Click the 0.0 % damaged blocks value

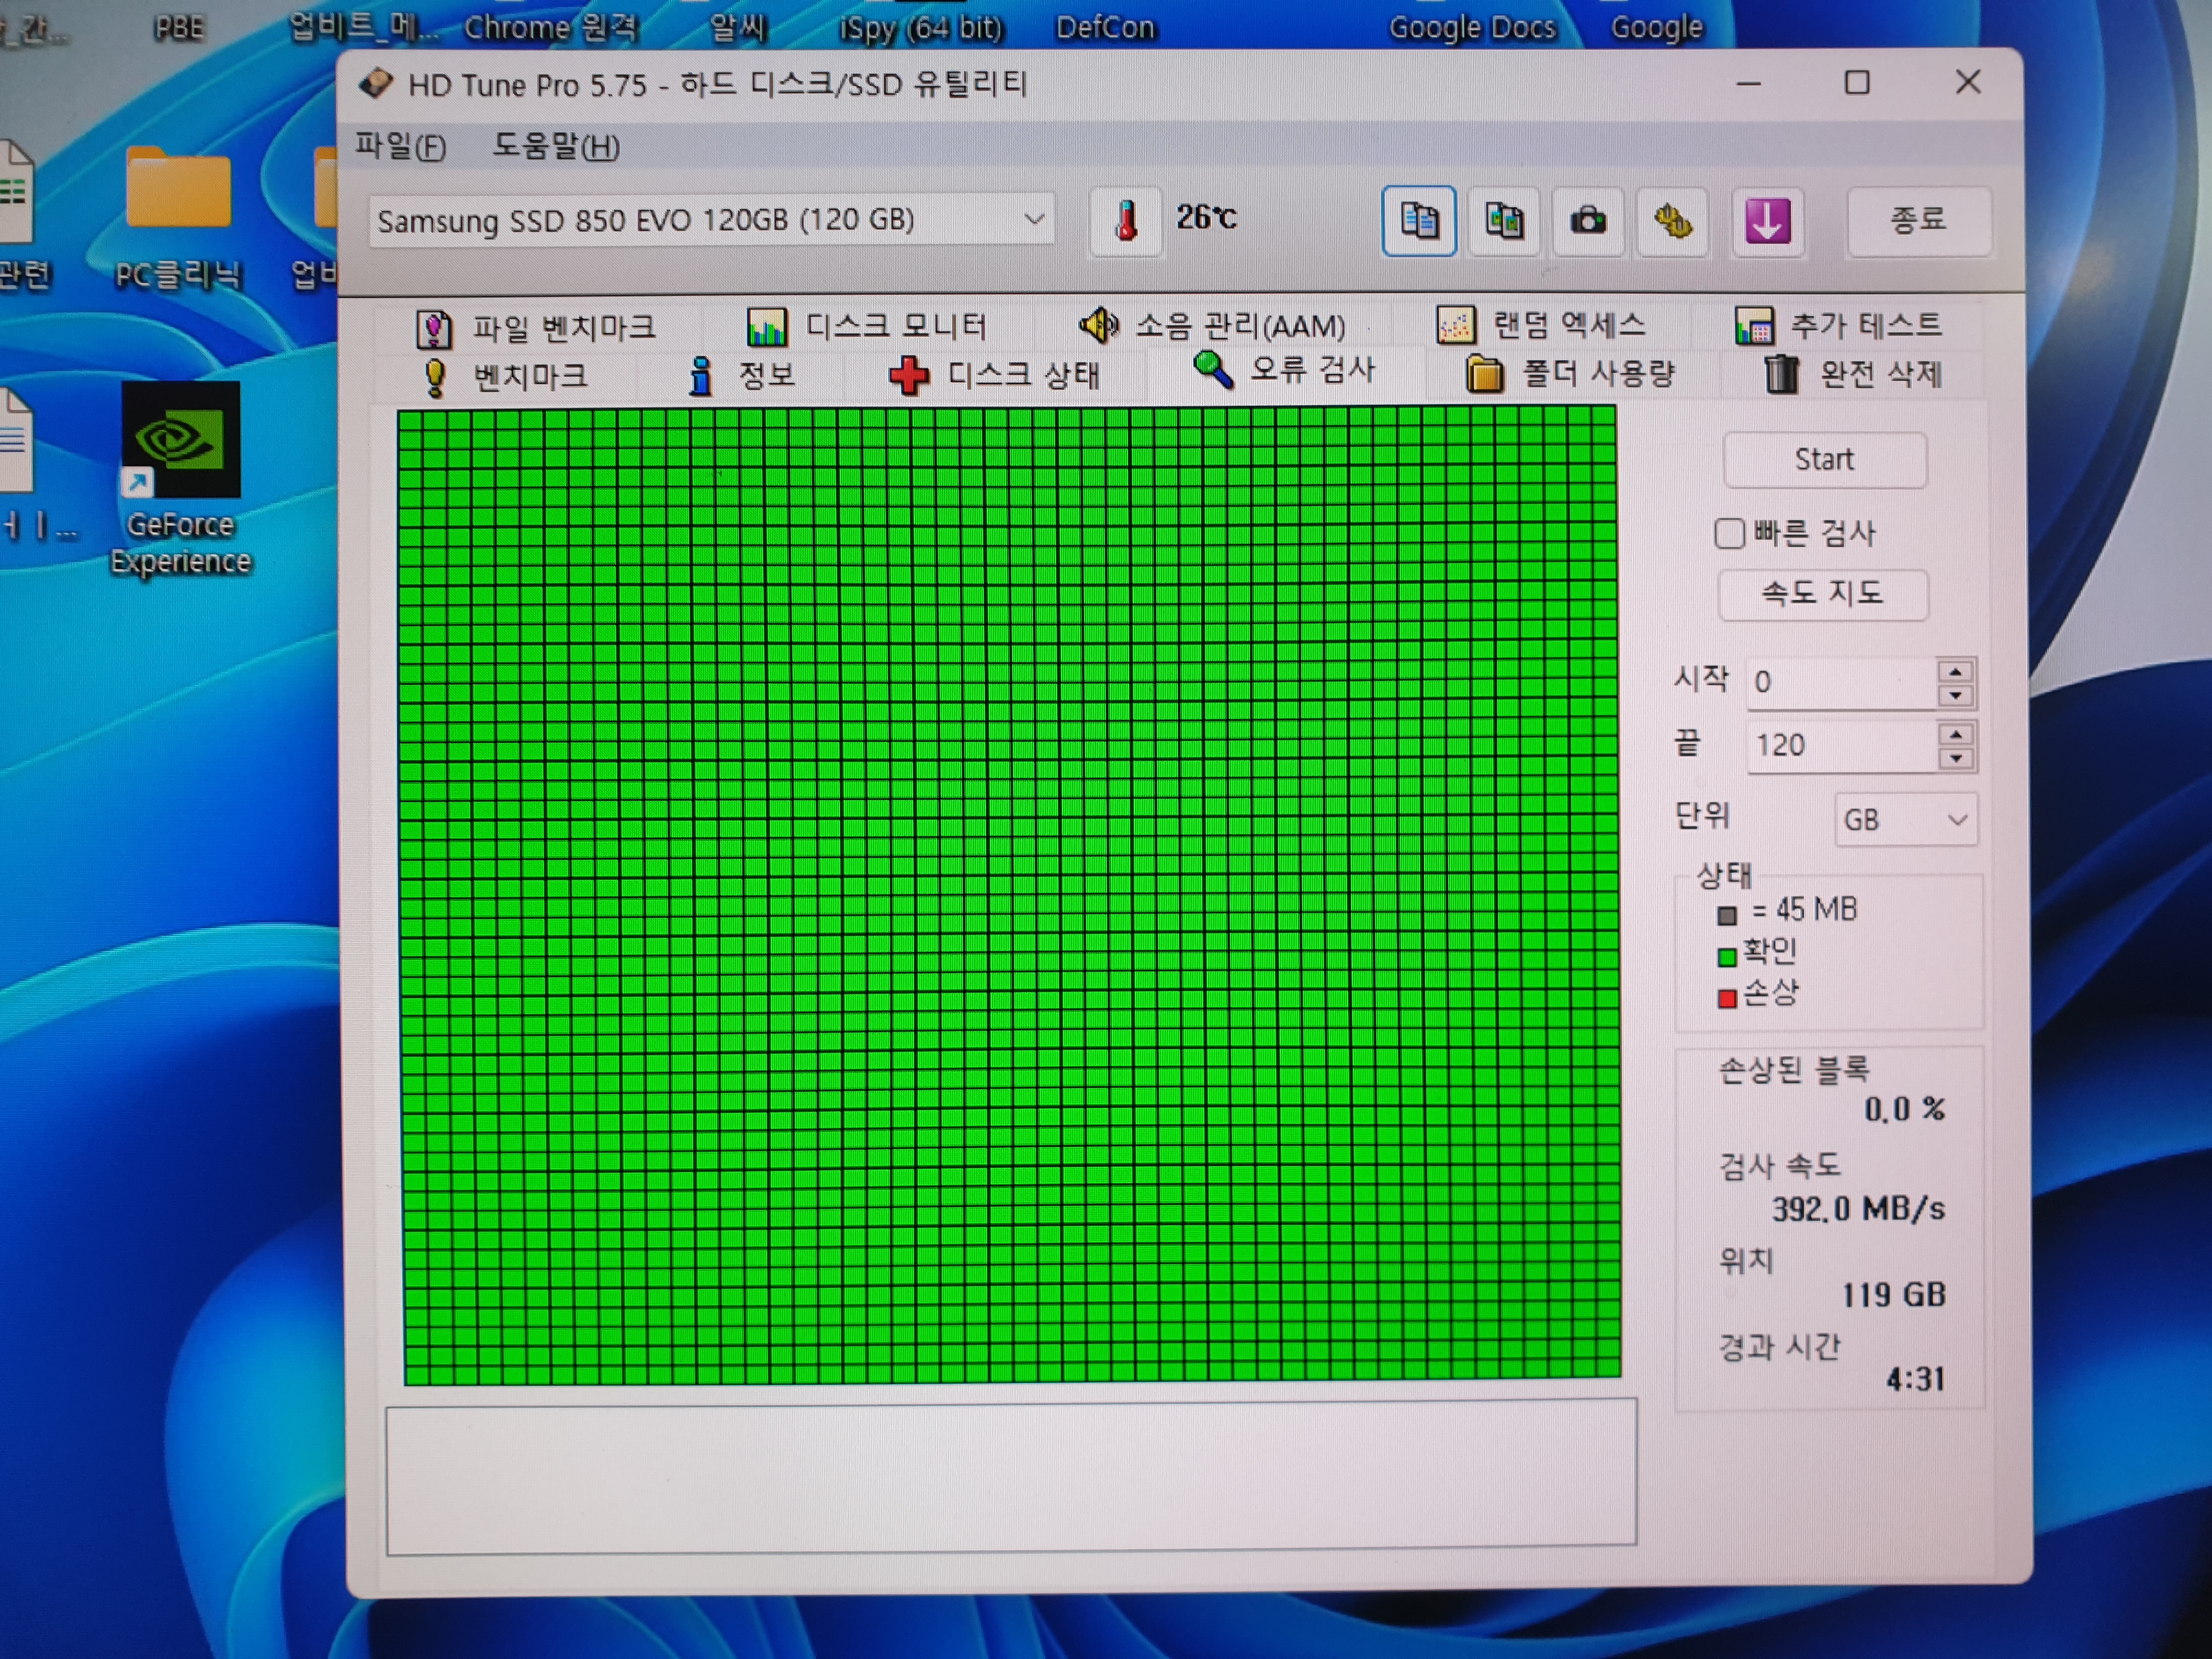[1905, 1109]
